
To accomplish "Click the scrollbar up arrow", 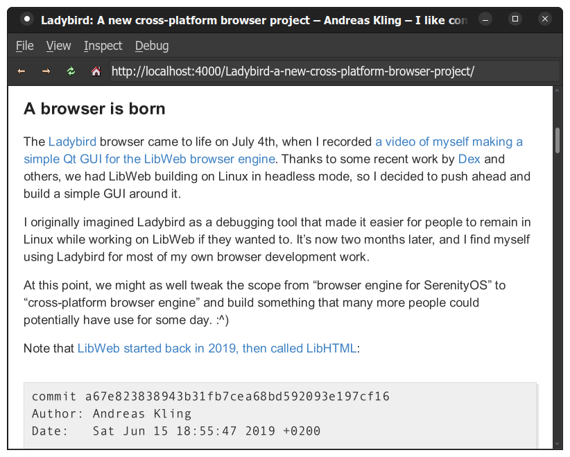I will 558,92.
